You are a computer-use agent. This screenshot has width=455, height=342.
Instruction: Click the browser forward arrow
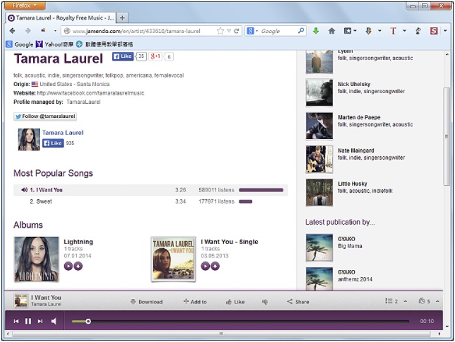[x=28, y=31]
